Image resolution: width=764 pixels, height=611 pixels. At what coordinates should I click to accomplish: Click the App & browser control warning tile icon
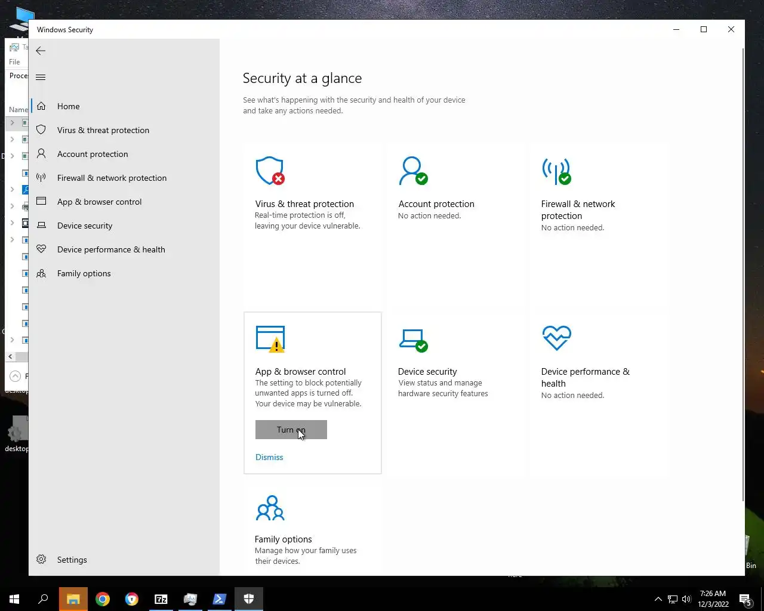[x=270, y=339]
